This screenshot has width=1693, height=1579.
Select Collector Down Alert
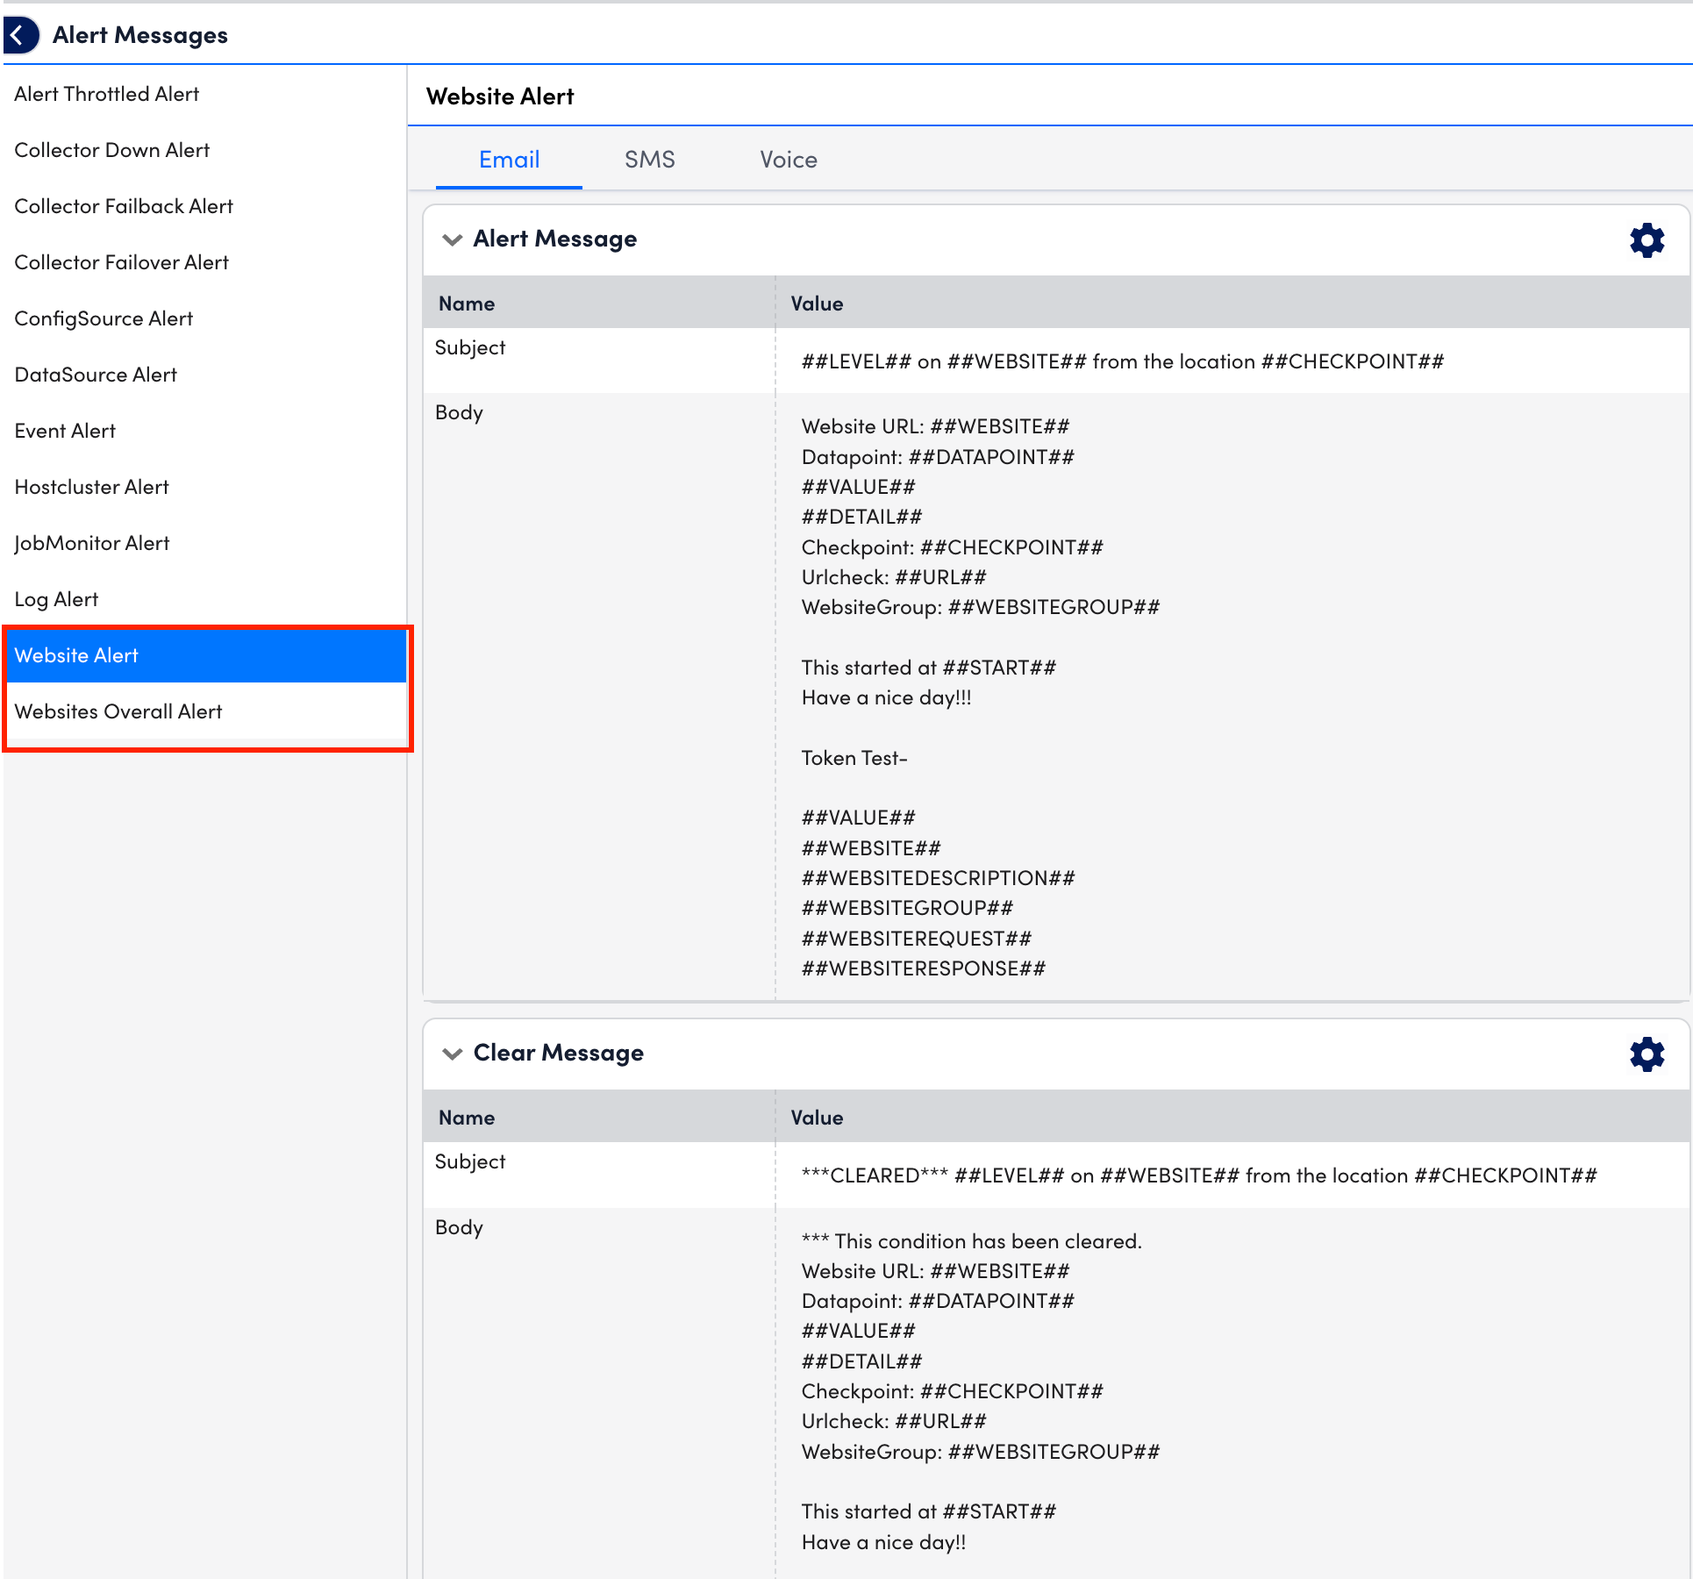[x=111, y=150]
